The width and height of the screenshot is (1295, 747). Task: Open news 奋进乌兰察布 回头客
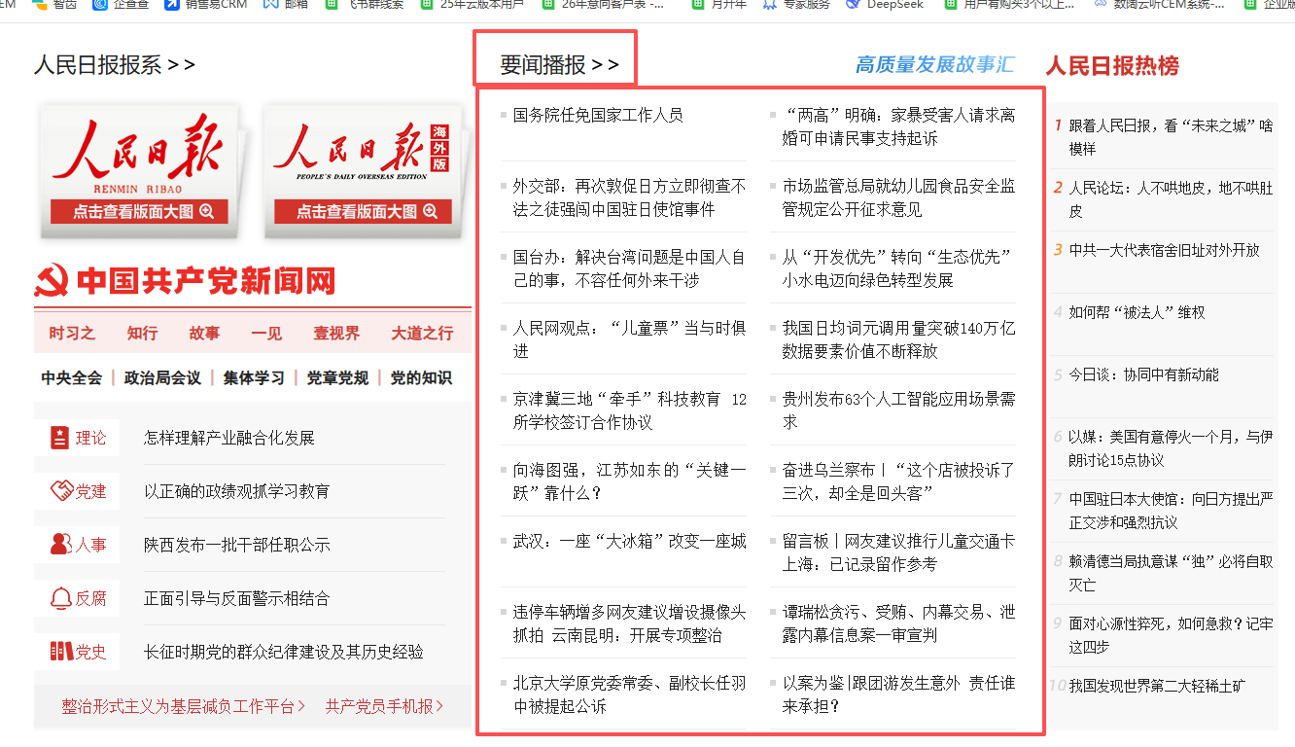click(x=898, y=481)
